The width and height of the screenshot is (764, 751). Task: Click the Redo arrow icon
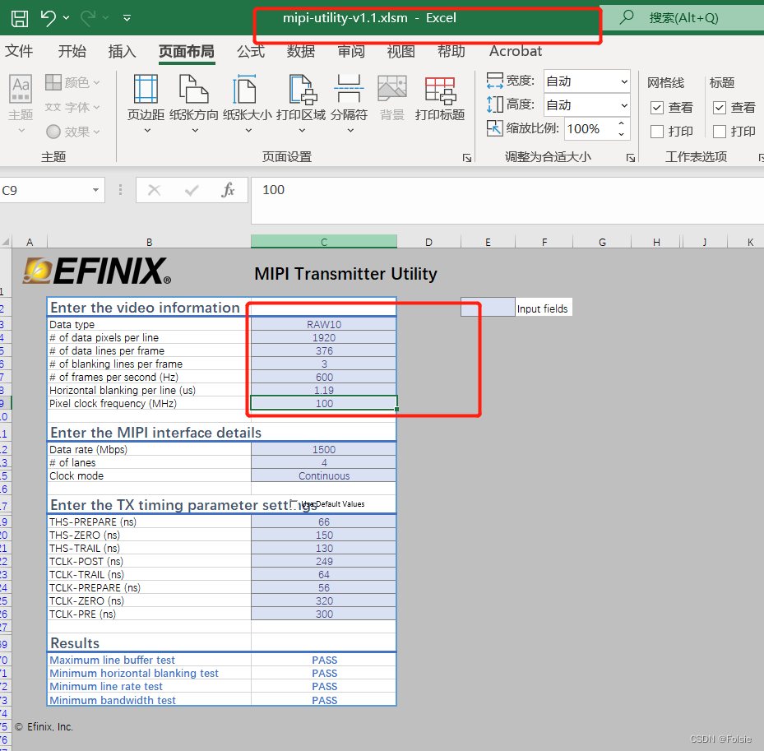(x=88, y=18)
